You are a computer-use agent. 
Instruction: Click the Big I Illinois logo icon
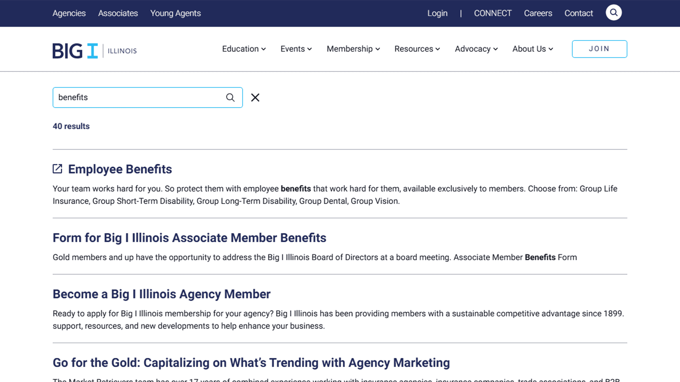(x=93, y=49)
